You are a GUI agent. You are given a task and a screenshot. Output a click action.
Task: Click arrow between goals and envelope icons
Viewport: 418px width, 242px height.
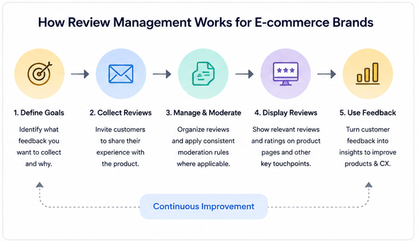click(80, 74)
